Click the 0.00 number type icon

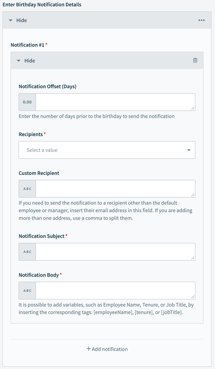27,102
